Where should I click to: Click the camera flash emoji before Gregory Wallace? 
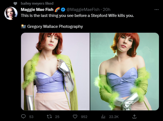tap(24, 26)
